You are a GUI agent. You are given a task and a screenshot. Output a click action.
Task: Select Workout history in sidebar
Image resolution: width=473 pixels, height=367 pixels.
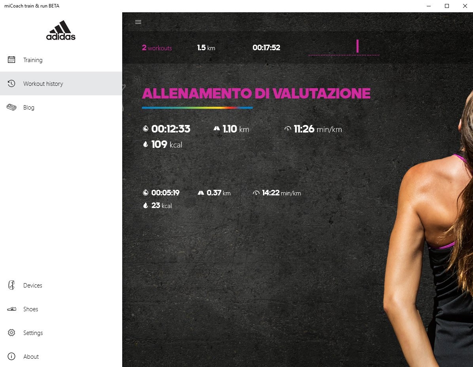click(x=61, y=83)
